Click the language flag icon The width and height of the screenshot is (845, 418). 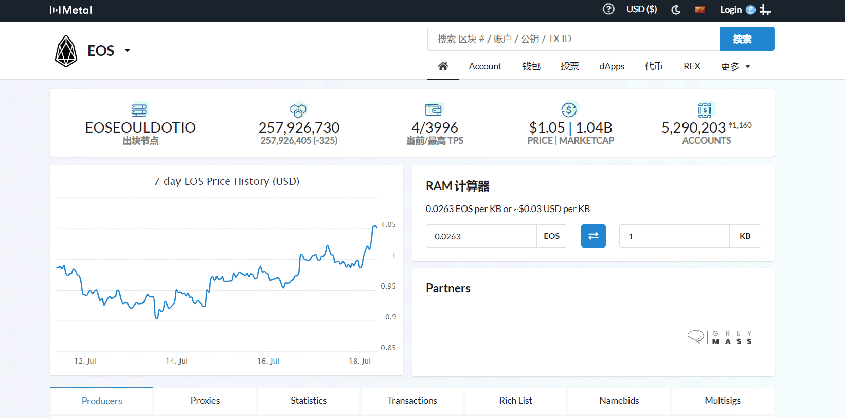[699, 10]
